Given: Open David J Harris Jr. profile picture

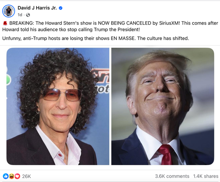Looking at the screenshot, I should coord(8,11).
